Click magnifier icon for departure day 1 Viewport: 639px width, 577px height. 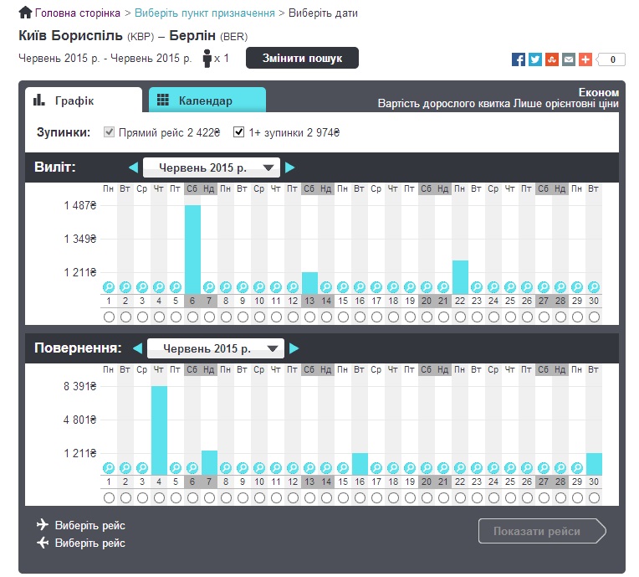109,286
